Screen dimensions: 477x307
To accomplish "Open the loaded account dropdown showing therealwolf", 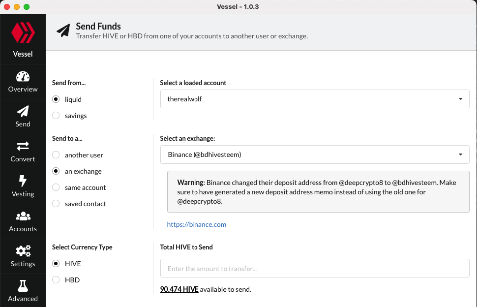I will (x=315, y=99).
